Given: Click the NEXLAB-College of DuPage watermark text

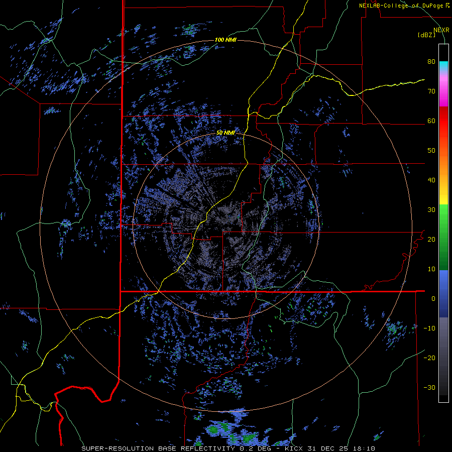Looking at the screenshot, I should pos(404,6).
